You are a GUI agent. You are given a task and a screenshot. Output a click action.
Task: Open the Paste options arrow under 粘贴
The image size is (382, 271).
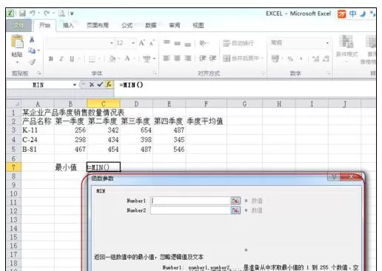pos(17,61)
